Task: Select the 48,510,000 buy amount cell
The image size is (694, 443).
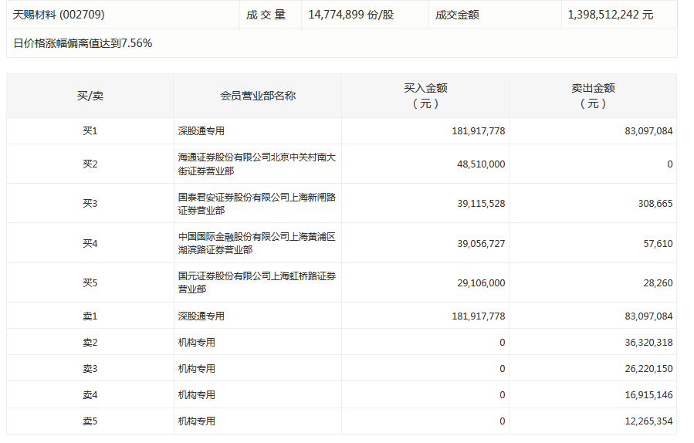Action: [x=480, y=164]
